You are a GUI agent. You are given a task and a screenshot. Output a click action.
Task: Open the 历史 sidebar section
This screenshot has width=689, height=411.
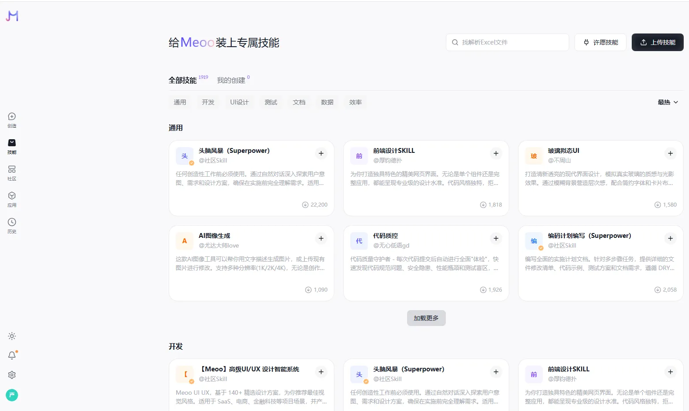tap(12, 226)
